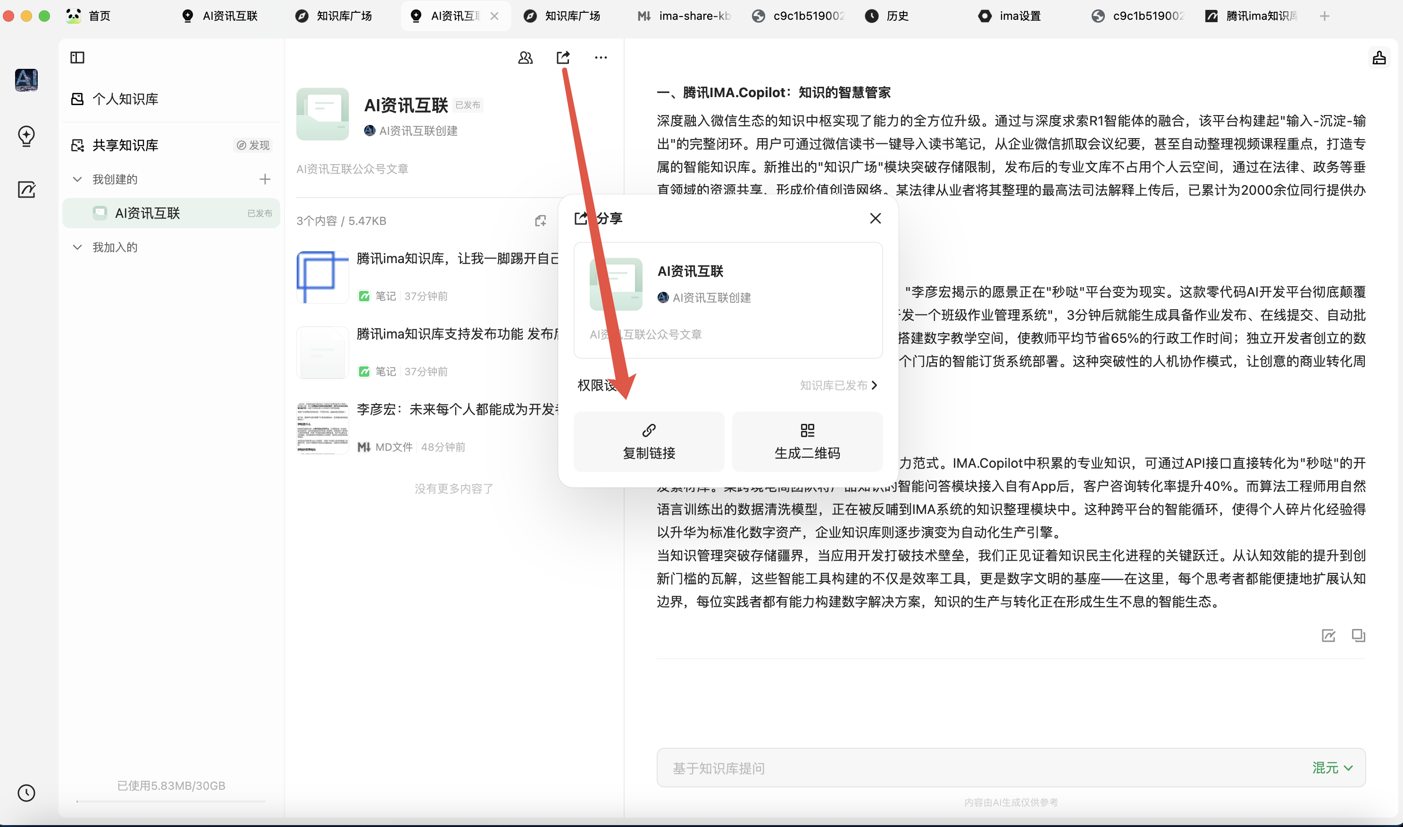
Task: Switch to first 知识库广场 tab
Action: (334, 16)
